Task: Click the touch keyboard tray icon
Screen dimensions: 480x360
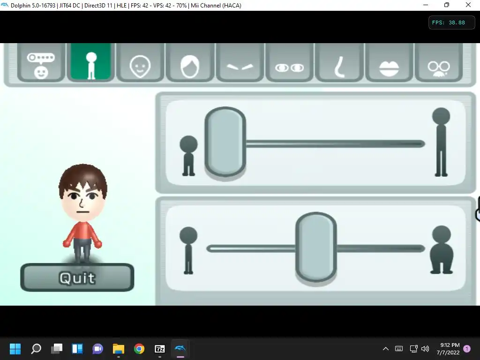Action: [x=399, y=349]
